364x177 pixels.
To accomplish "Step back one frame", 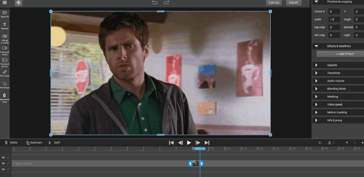I will (180, 142).
